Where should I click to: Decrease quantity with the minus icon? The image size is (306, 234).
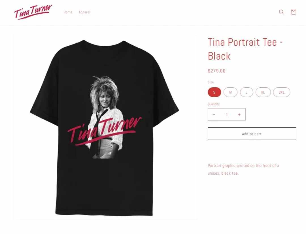(x=214, y=115)
